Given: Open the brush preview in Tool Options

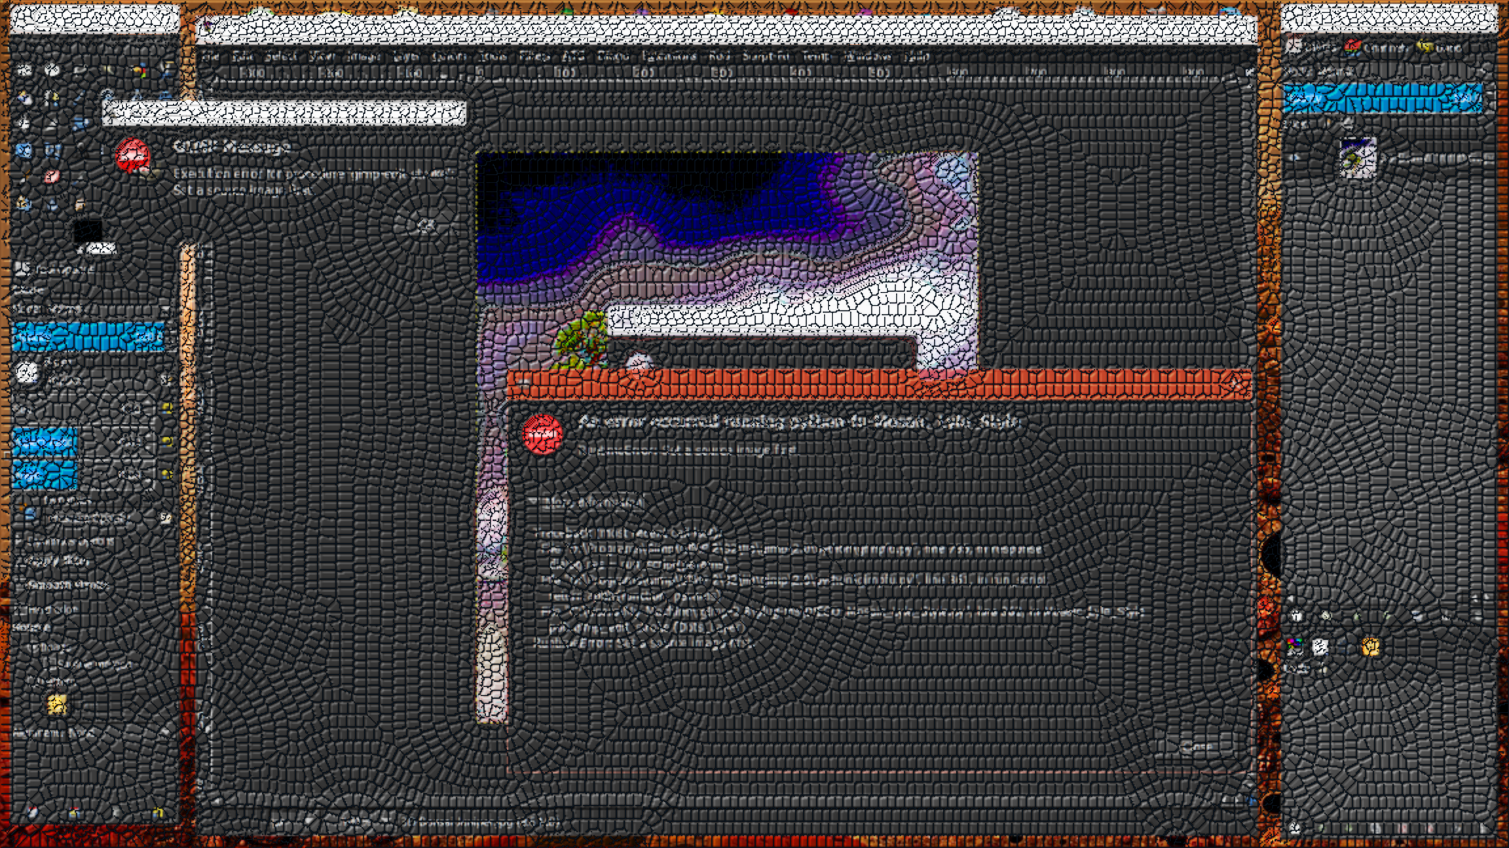Looking at the screenshot, I should click(x=26, y=373).
